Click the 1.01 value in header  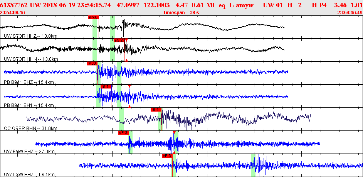(x=356, y=5)
